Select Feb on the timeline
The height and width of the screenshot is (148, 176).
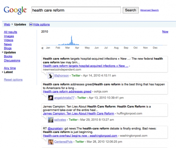58,48
